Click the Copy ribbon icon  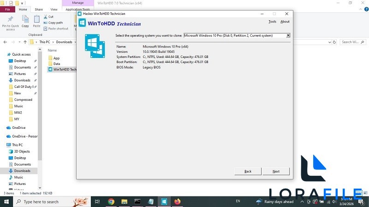click(x=25, y=19)
